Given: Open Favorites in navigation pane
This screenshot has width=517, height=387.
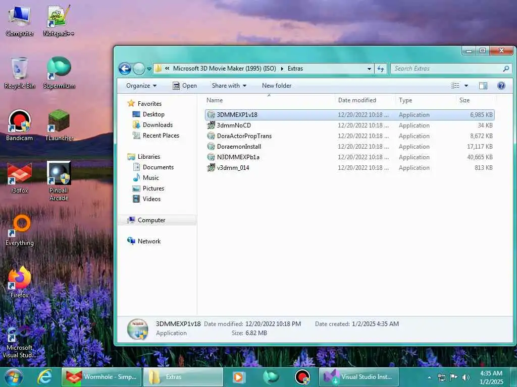Looking at the screenshot, I should [x=149, y=104].
